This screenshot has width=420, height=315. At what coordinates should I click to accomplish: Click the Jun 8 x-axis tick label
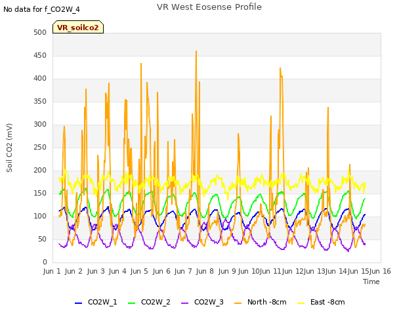coord(205,271)
